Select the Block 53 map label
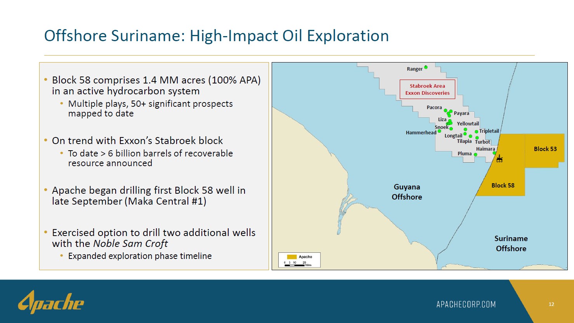Screen dimensions: 574x323 click(545, 149)
